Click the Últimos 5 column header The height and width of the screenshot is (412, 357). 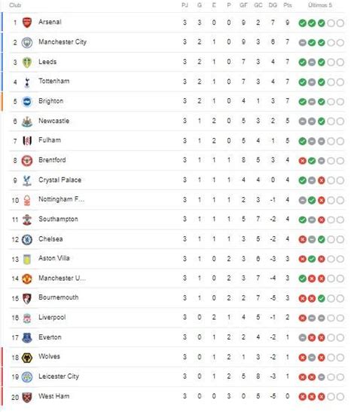[320, 5]
